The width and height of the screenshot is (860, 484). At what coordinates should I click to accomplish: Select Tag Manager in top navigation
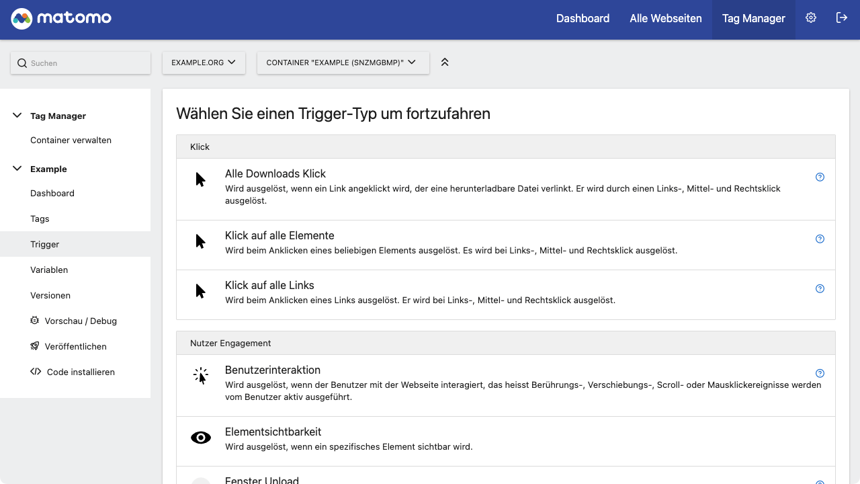[754, 19]
